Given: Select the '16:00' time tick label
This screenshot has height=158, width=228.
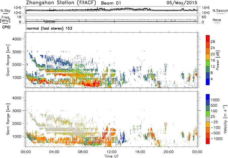Looking at the screenshot, I should click(140, 152).
